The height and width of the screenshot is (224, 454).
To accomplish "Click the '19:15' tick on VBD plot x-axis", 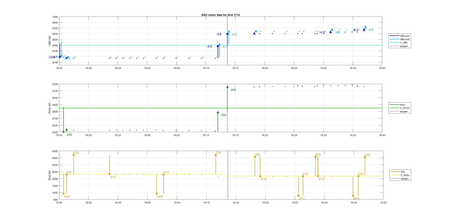I will 235,68.
